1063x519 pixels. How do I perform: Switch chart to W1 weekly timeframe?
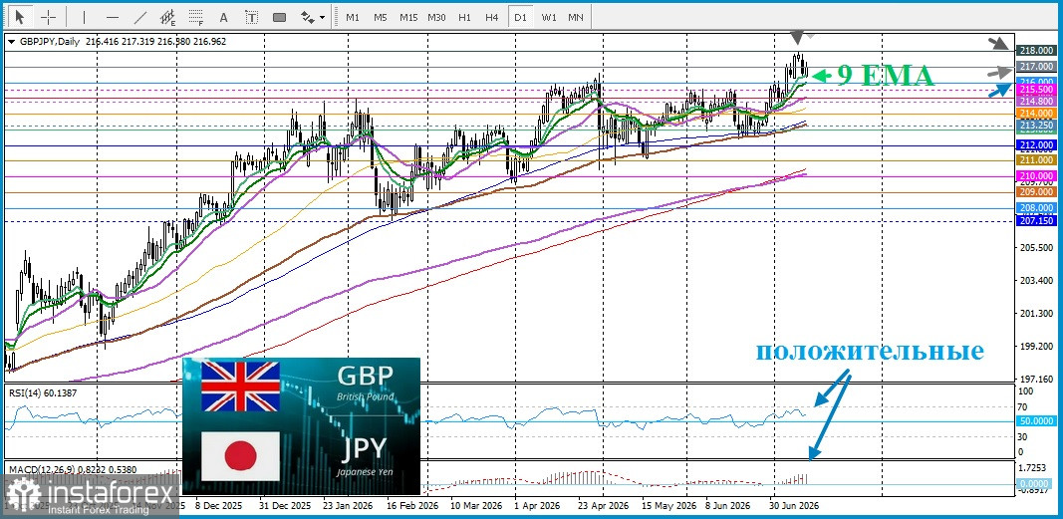(549, 18)
